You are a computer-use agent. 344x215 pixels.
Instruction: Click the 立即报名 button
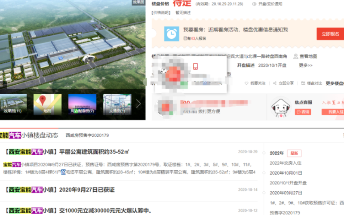(330, 34)
